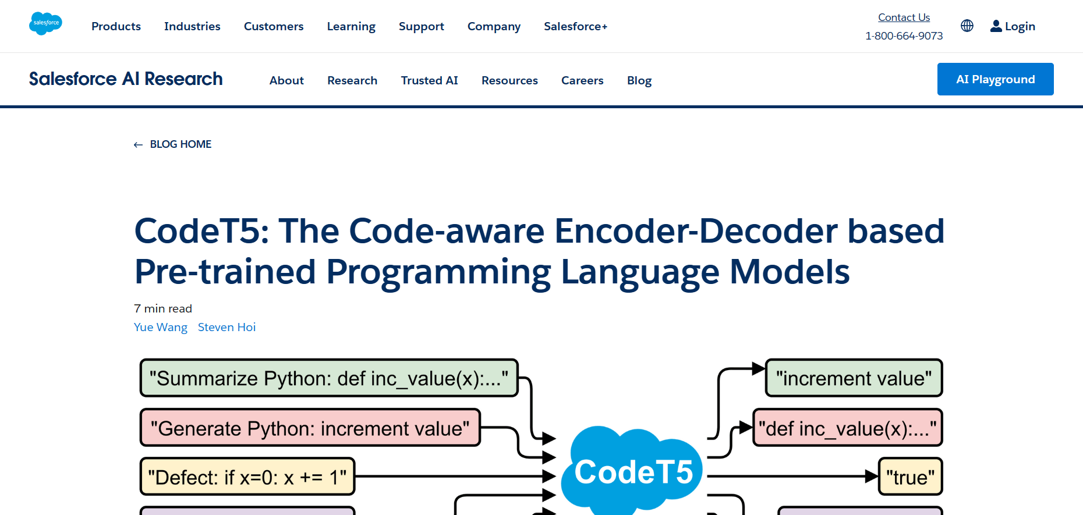
Task: Click the Salesforce cloud logo
Action: [45, 24]
